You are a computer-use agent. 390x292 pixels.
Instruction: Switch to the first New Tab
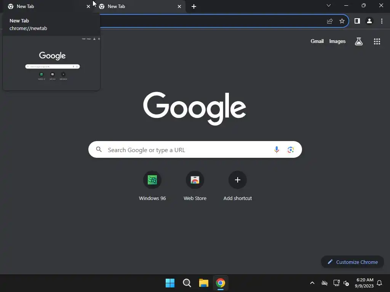coord(47,6)
